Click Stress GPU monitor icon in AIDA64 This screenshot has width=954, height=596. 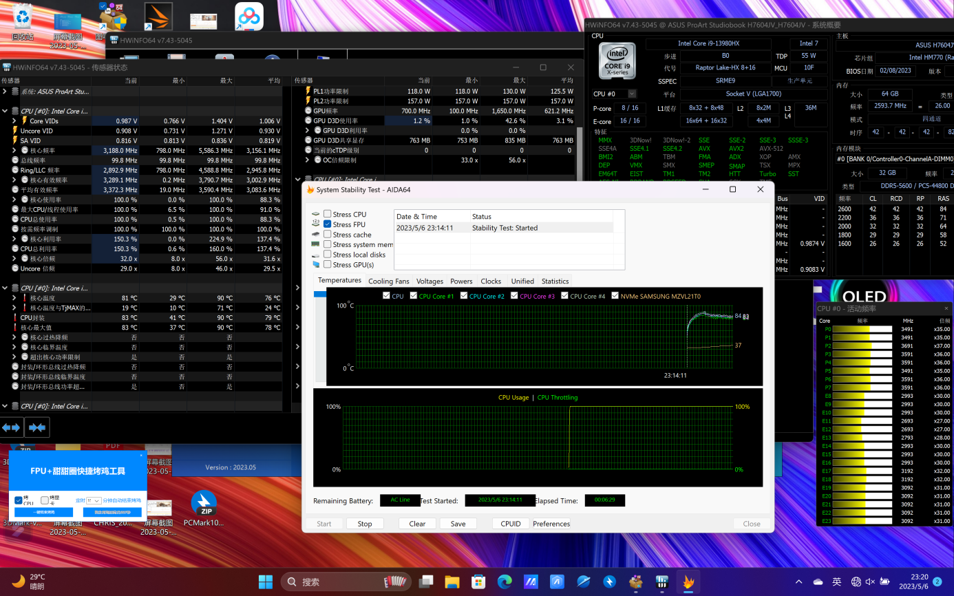(316, 264)
